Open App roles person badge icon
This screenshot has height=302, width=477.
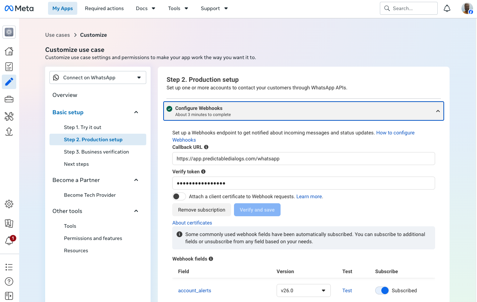[x=9, y=223]
